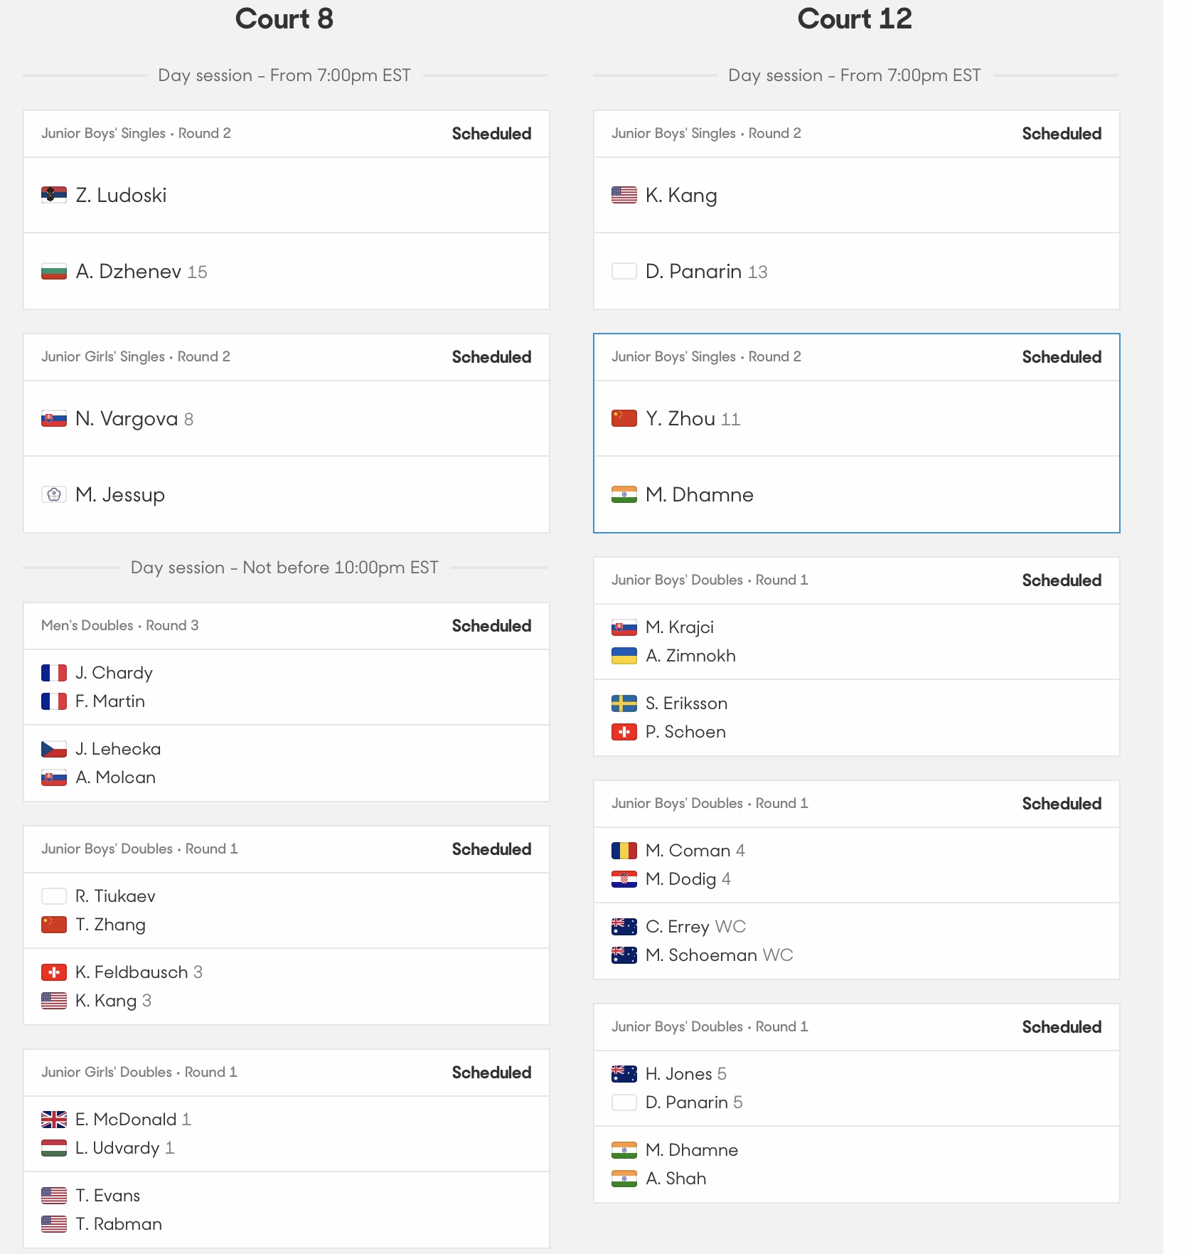Select A. Shah in Junior Boys' Doubles
The width and height of the screenshot is (1186, 1254).
click(675, 1179)
